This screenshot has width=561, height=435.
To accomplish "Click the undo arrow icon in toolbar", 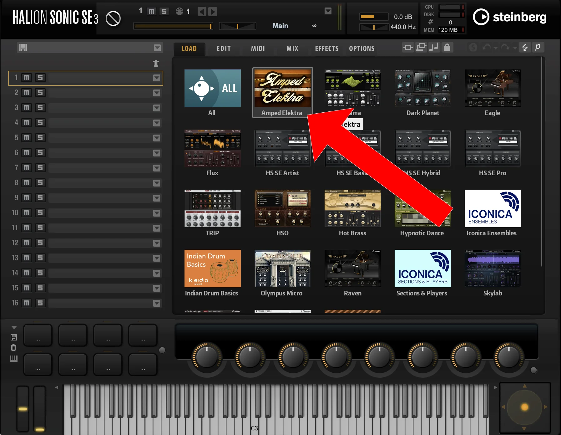I will pos(487,47).
